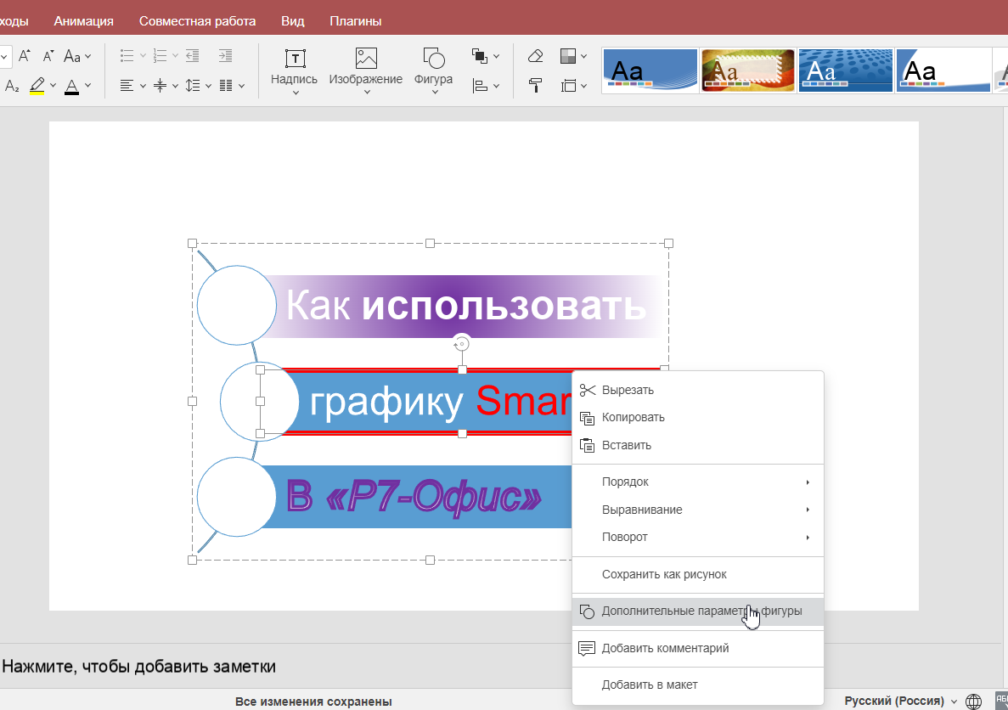Click vertical alignment icon

pos(160,86)
